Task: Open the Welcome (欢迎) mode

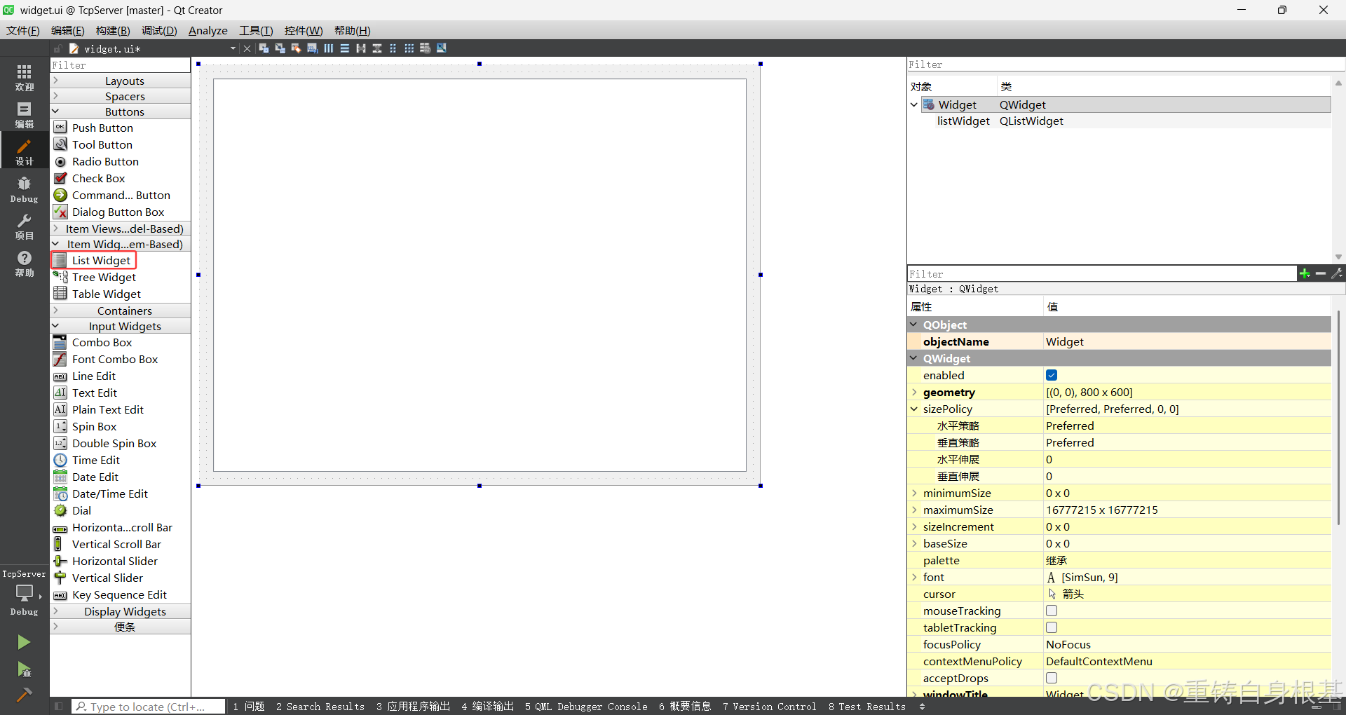Action: (25, 77)
